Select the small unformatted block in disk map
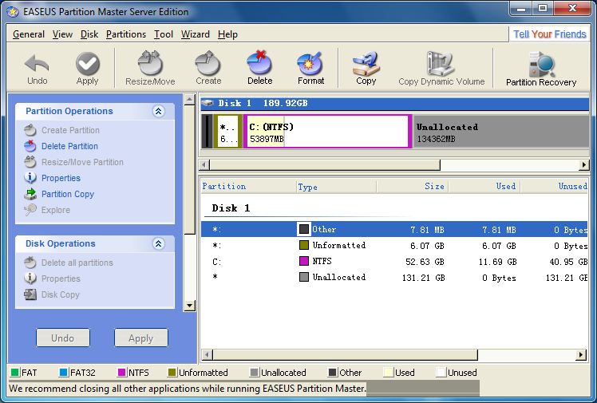 (228, 132)
